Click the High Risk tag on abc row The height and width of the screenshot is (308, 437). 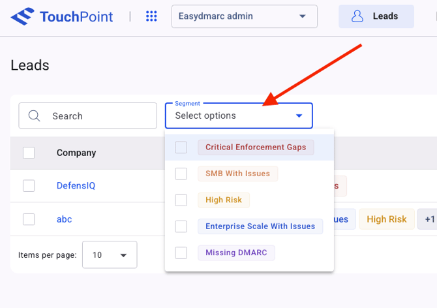(x=386, y=219)
